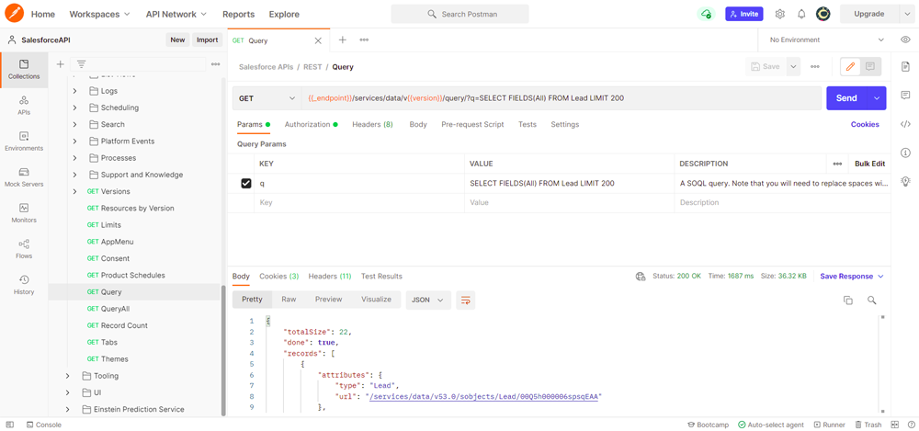The image size is (919, 431).
Task: Open request info pane icon
Action: [905, 153]
